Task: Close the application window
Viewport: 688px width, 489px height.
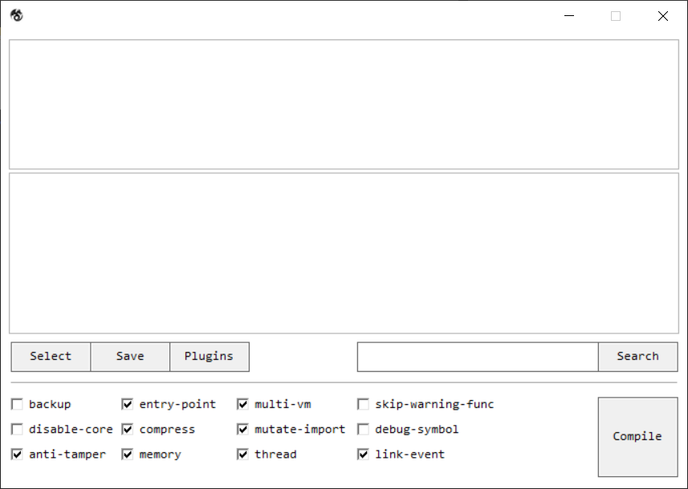Action: [x=663, y=16]
